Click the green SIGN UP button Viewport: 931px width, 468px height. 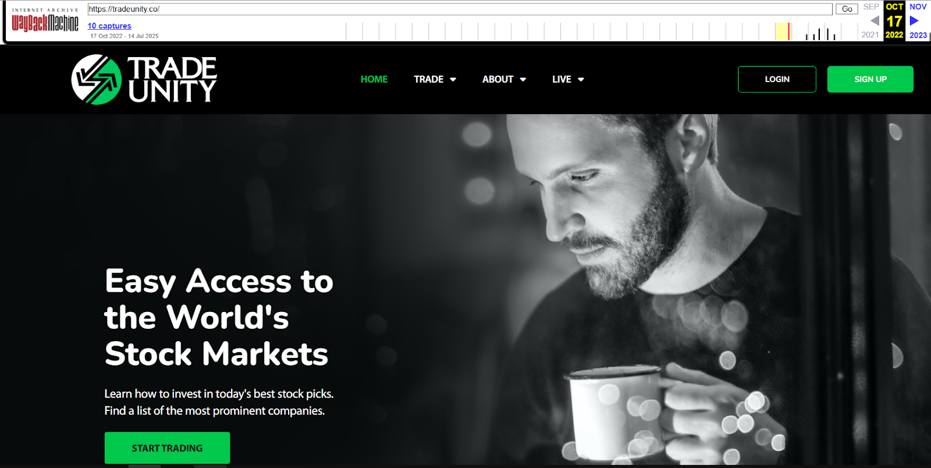[870, 79]
